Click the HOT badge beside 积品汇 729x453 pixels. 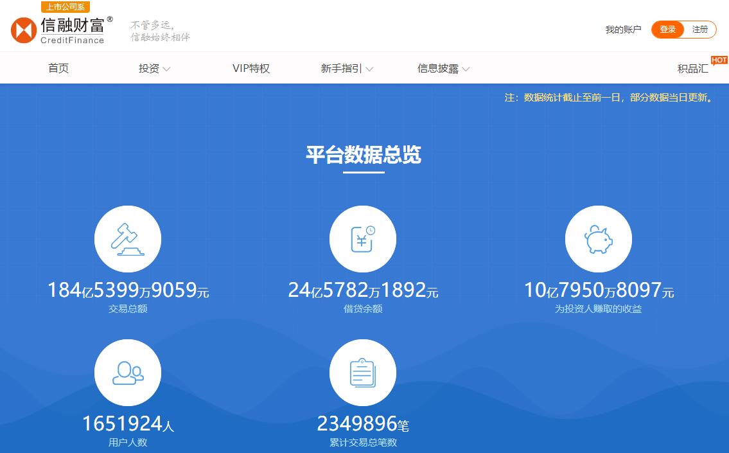click(719, 60)
